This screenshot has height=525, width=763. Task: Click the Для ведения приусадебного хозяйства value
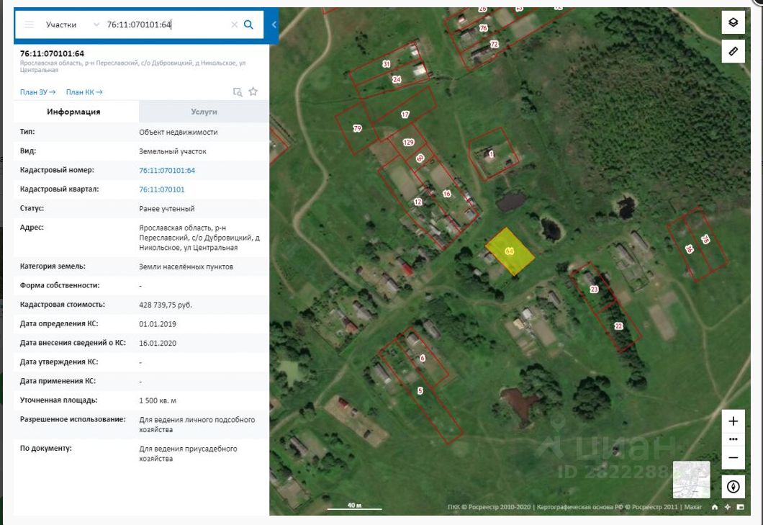click(x=188, y=454)
